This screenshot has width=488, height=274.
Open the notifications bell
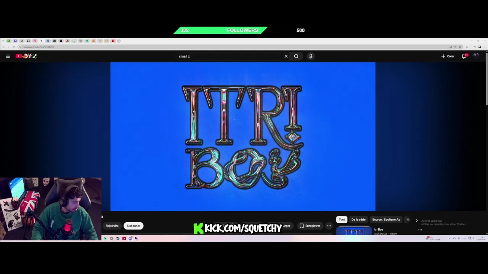464,56
